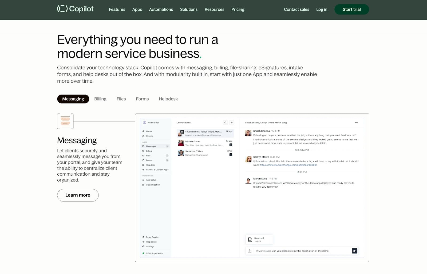
Task: Click the Demo.pdf attachment card
Action: [x=259, y=239]
